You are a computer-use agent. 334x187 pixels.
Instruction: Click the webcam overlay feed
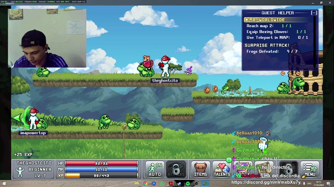(47, 38)
